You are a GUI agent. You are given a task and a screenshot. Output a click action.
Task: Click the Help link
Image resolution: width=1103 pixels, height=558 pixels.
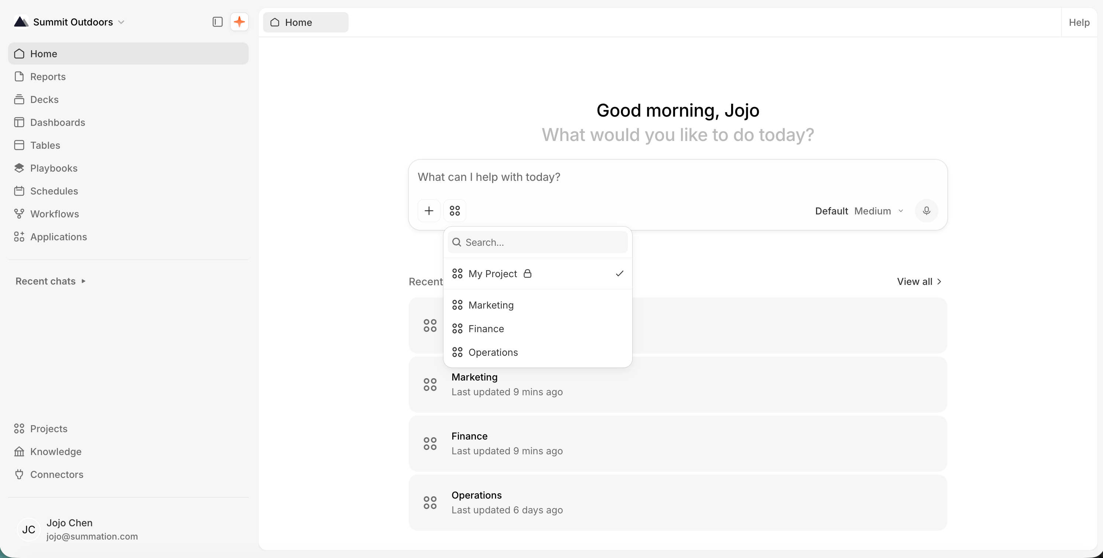(1079, 22)
